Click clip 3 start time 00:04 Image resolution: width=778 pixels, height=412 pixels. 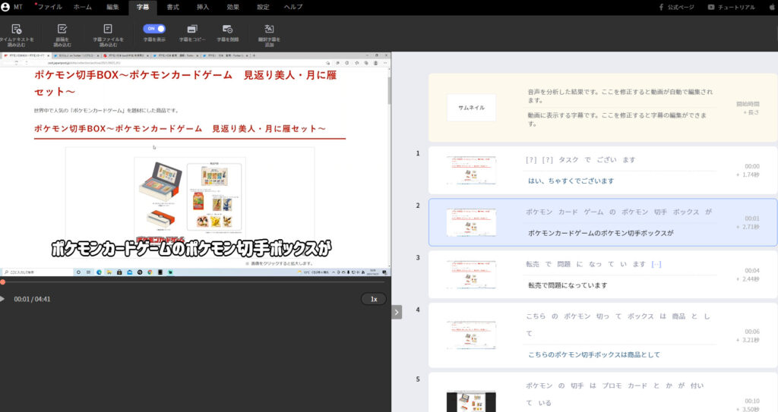click(751, 270)
